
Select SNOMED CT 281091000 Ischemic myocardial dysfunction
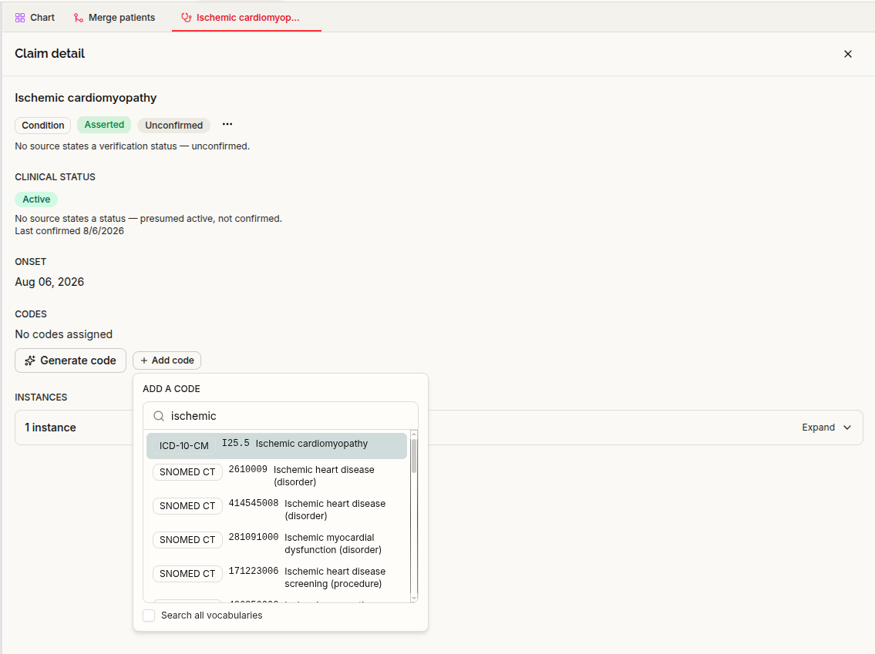click(x=277, y=544)
